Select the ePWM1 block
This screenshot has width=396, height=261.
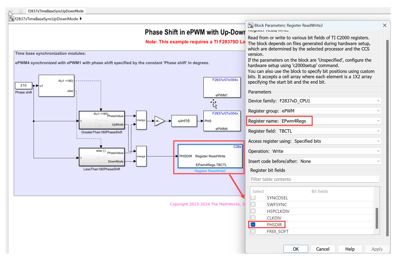click(222, 87)
